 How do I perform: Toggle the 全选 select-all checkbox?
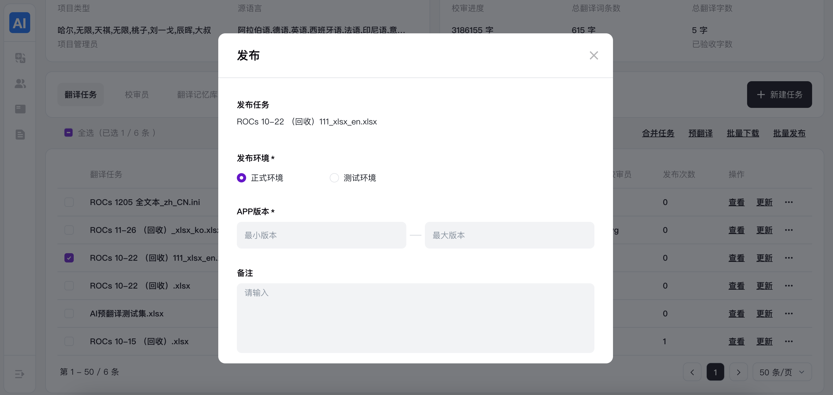[x=68, y=133]
